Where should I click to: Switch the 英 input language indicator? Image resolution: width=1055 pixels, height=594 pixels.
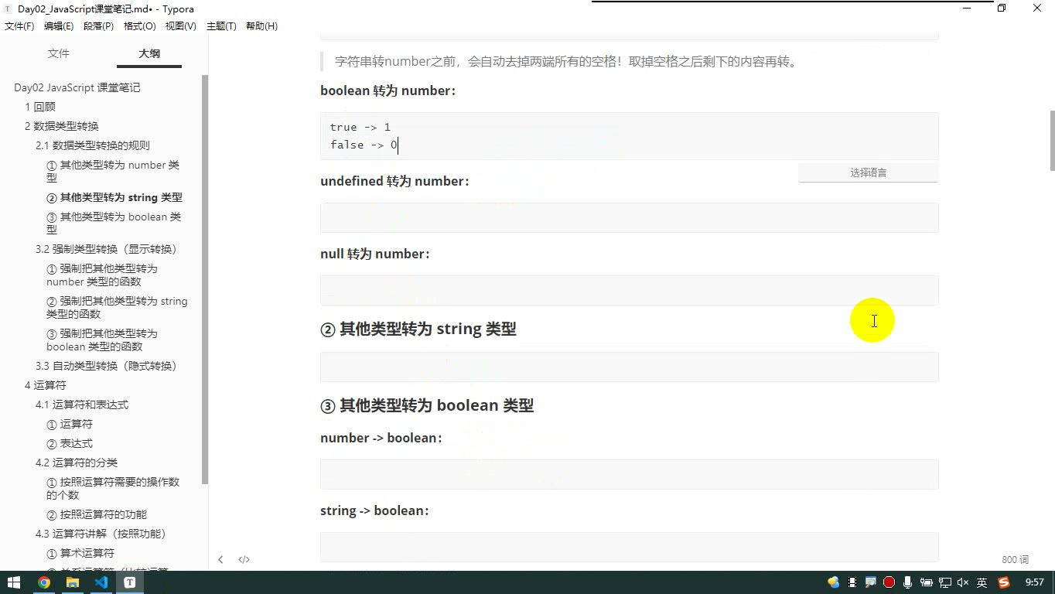click(982, 582)
